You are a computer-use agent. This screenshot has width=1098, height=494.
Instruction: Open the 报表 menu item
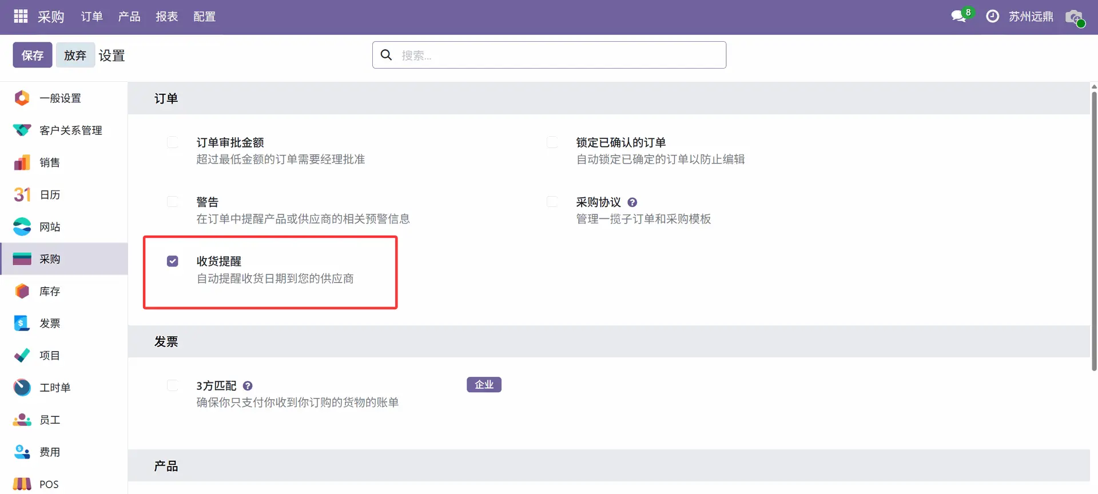[x=166, y=17]
